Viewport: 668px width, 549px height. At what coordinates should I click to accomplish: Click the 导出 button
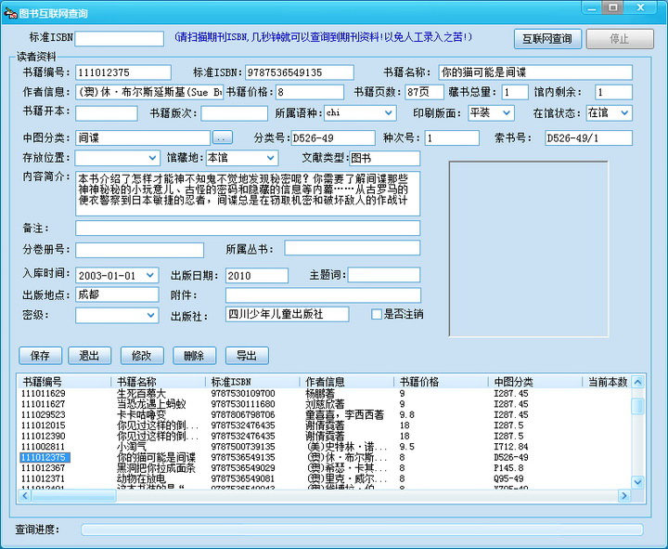click(246, 356)
